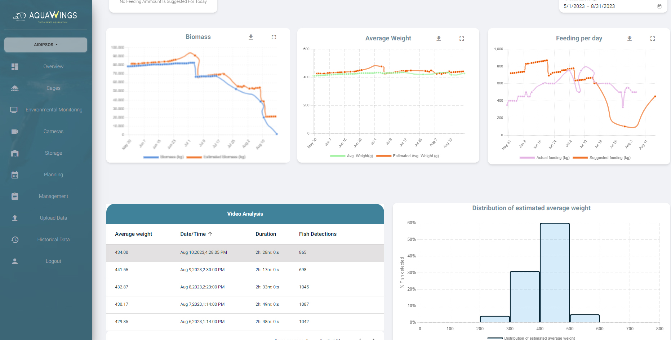The height and width of the screenshot is (340, 671).
Task: Click the AquaWings logo
Action: pyautogui.click(x=45, y=16)
